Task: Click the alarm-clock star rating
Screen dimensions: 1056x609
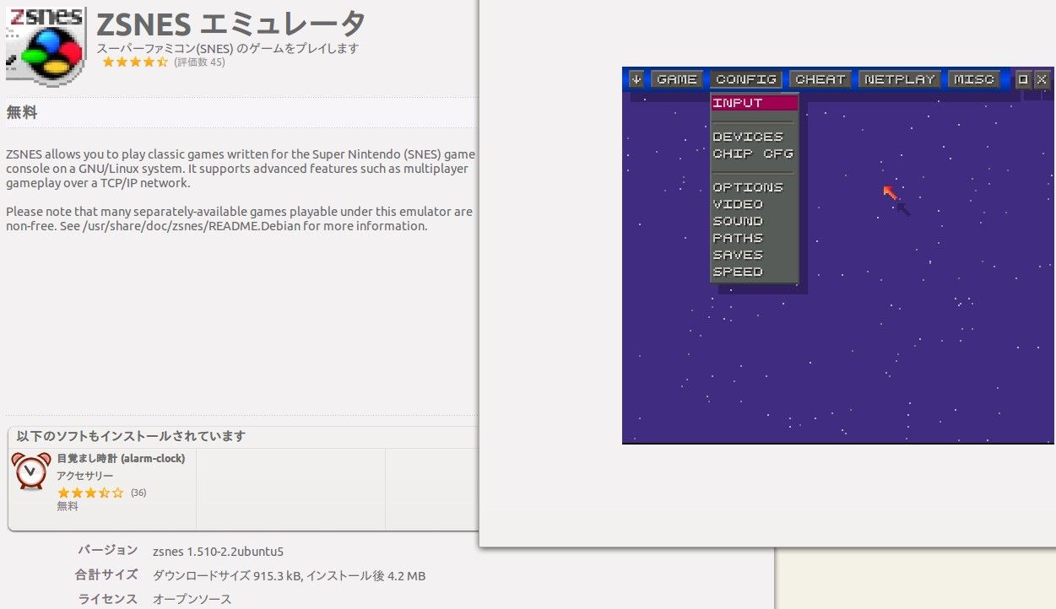Action: coord(90,493)
